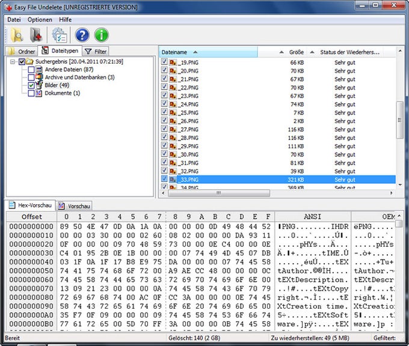Switch to the Dateitypen tab
409x346 pixels.
pos(60,50)
